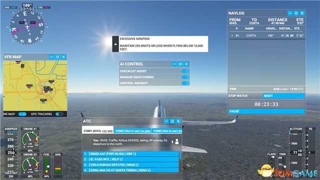Pause the stopwatch in NAVLOG
The width and height of the screenshot is (320, 180).
266,111
